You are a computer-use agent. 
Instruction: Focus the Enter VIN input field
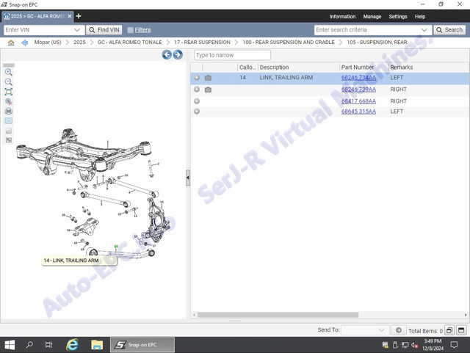(38, 30)
